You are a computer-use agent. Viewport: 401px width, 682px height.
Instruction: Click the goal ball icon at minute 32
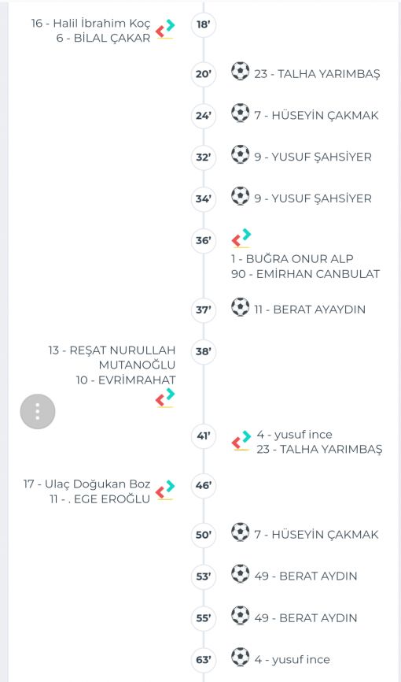[x=241, y=154]
